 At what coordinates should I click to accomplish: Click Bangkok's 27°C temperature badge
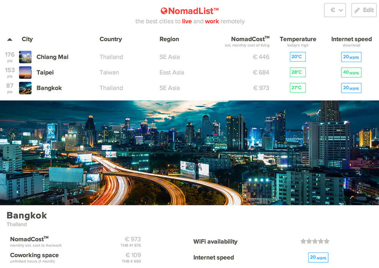pyautogui.click(x=297, y=88)
